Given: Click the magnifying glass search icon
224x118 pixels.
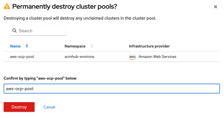Looking at the screenshot, I should point(14,31).
